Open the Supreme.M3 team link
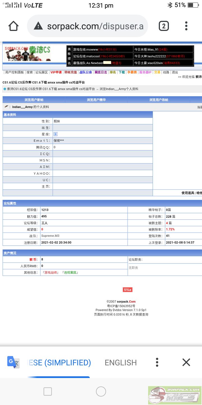The image size is (202, 405). click(x=50, y=236)
